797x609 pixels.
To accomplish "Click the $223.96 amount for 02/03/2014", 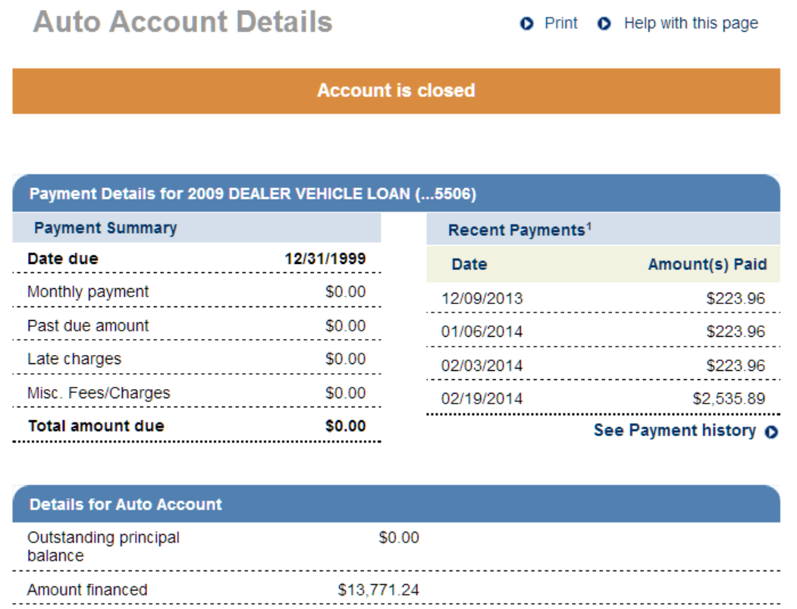I will (x=736, y=366).
